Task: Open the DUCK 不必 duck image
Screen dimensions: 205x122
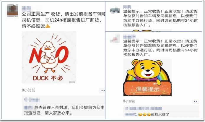Action: click(49, 57)
